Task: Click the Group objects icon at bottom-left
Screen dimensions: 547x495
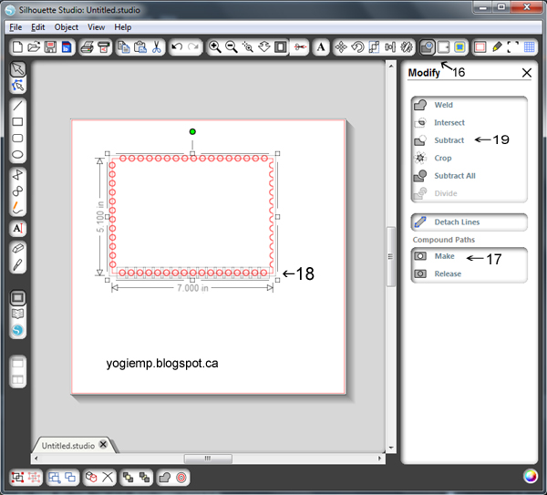Action: [x=17, y=477]
